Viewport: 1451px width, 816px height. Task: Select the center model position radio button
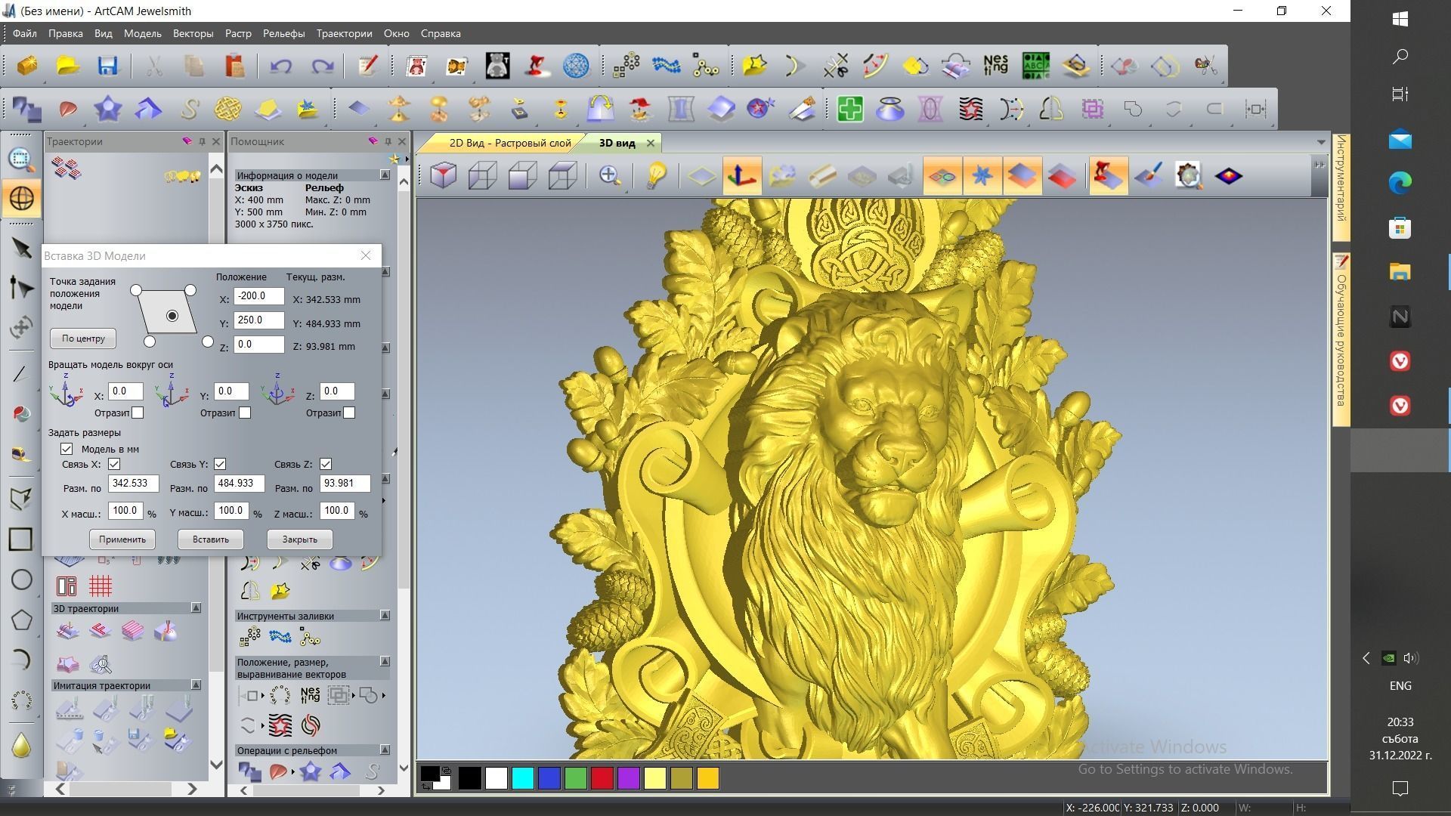point(172,316)
